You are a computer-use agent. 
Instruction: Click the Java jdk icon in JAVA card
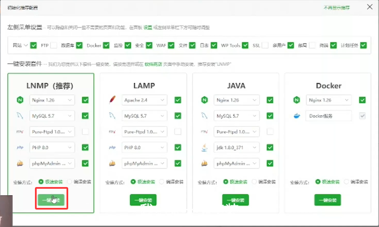(205, 148)
